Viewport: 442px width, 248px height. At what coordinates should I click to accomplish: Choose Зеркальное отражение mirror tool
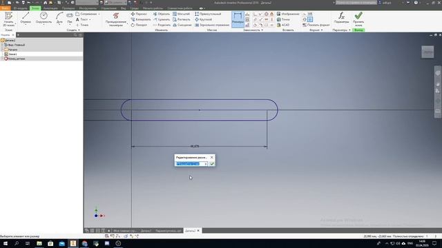pos(212,25)
